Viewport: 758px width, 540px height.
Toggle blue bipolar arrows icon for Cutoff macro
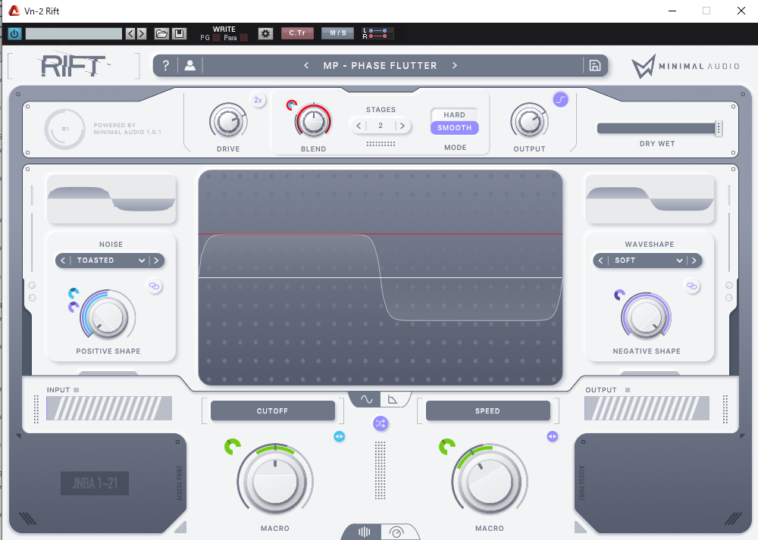point(340,437)
